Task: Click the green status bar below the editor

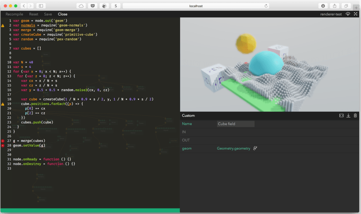Action: [90, 210]
